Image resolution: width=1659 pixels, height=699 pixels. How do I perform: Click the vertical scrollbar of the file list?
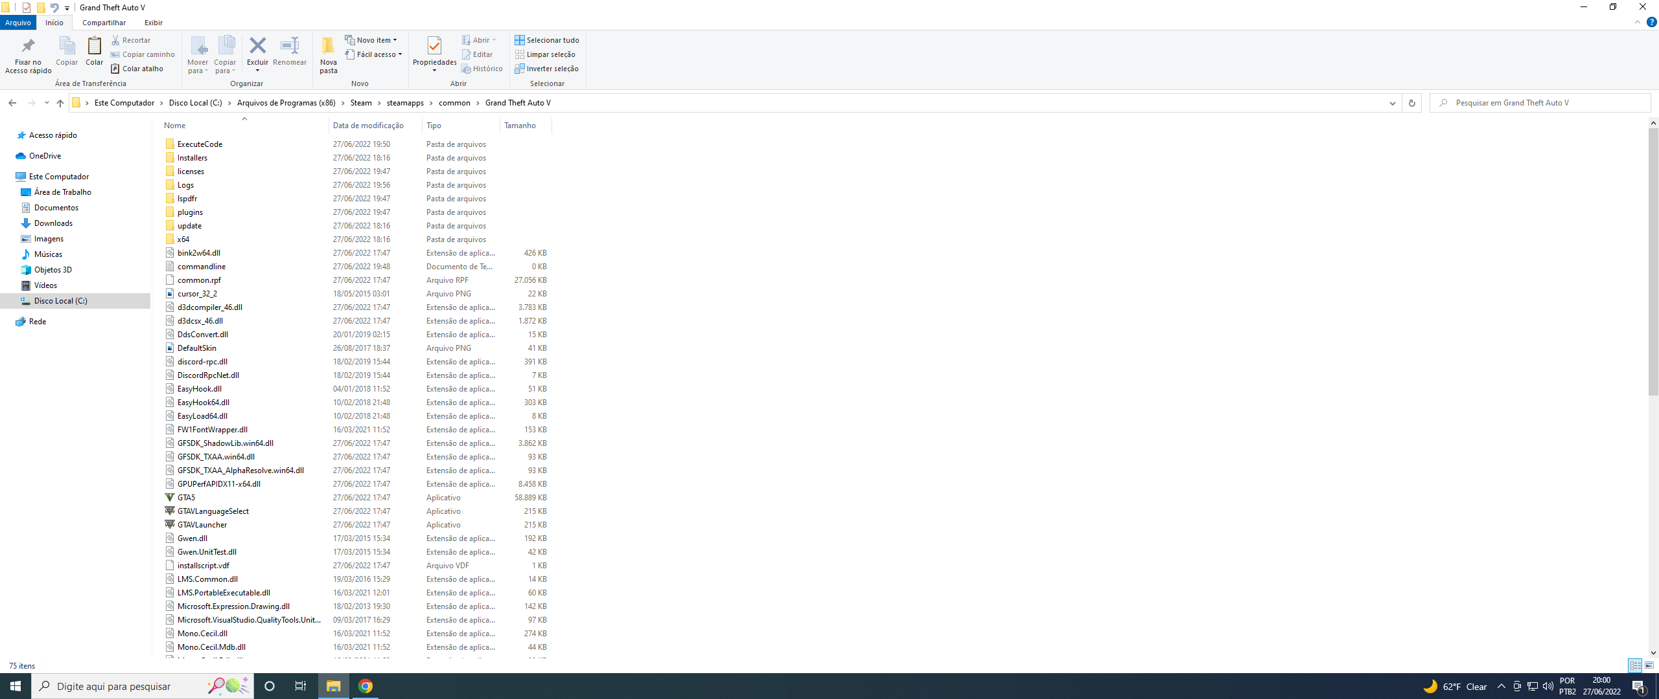tap(1653, 259)
